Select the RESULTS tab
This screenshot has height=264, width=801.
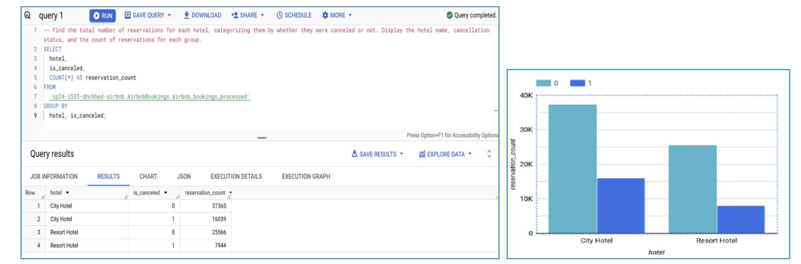click(x=108, y=177)
